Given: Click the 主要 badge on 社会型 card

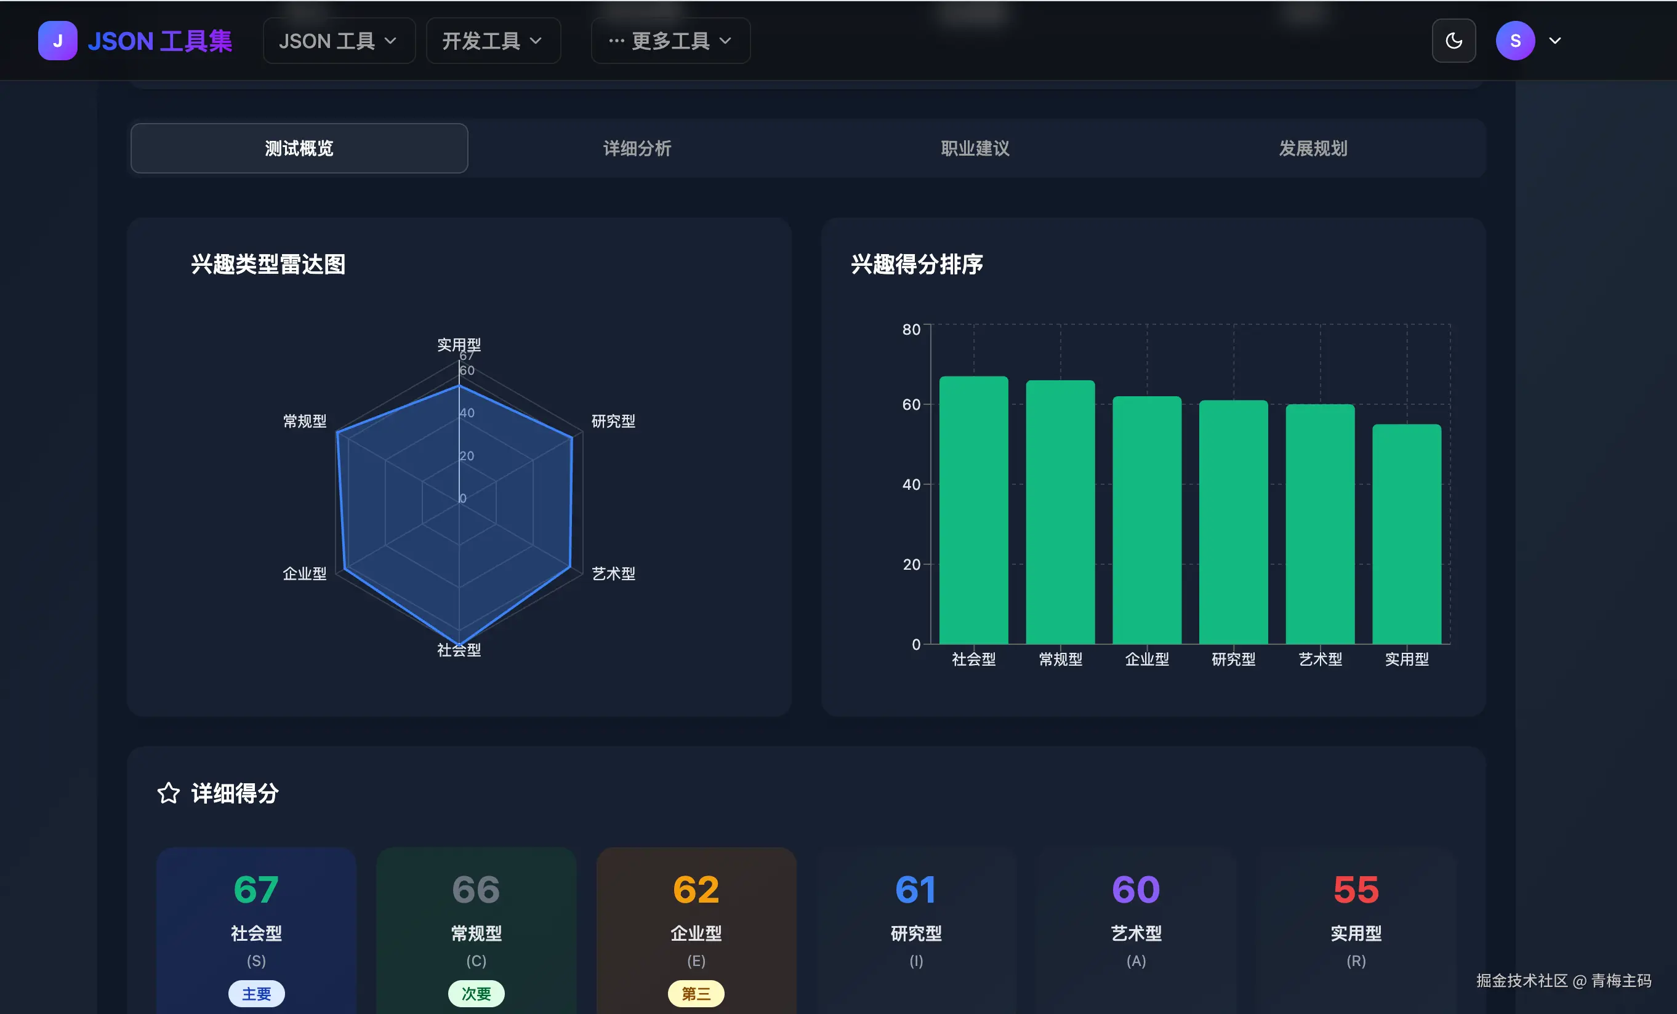Looking at the screenshot, I should click(256, 994).
